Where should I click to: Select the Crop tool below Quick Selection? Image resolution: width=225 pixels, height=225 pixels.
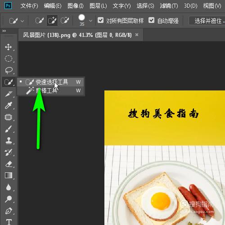point(9,94)
